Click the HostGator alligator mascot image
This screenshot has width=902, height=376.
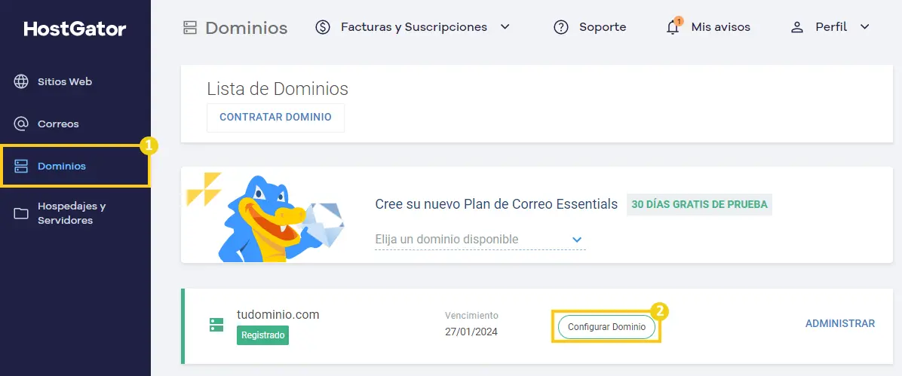(281, 219)
